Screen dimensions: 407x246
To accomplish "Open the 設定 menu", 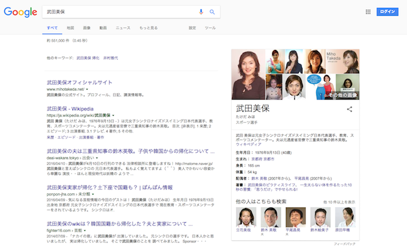I will [192, 28].
